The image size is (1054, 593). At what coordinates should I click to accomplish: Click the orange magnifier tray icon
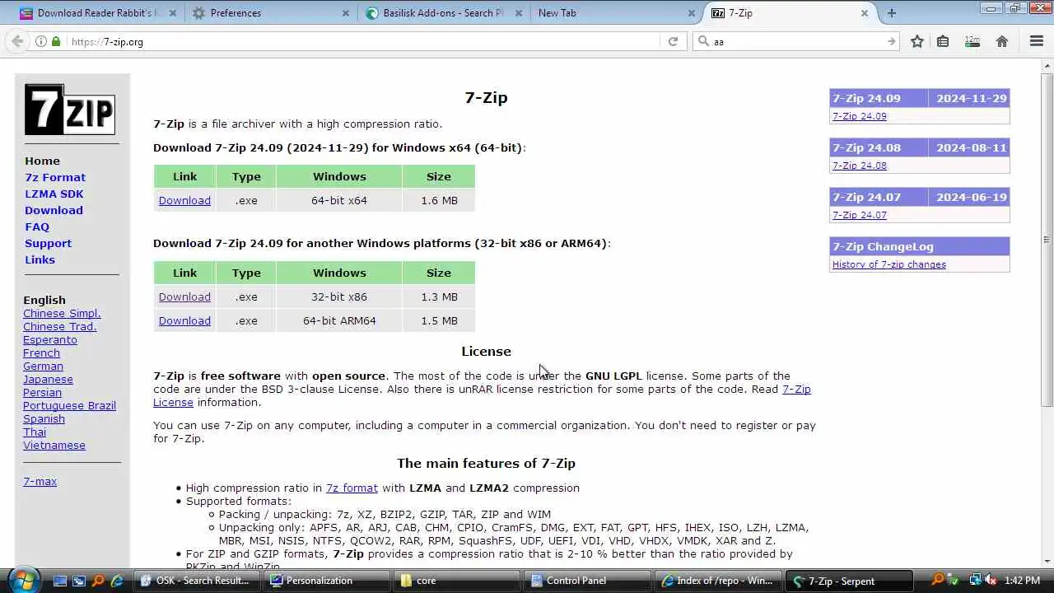938,581
